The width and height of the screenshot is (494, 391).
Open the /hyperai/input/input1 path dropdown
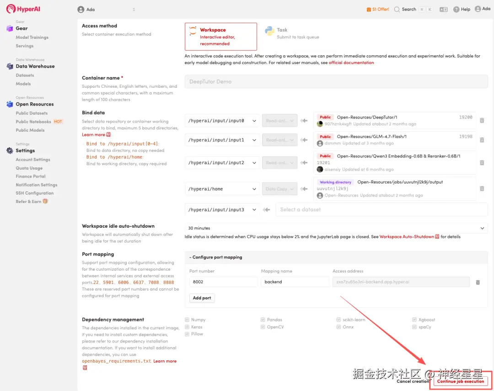(222, 140)
